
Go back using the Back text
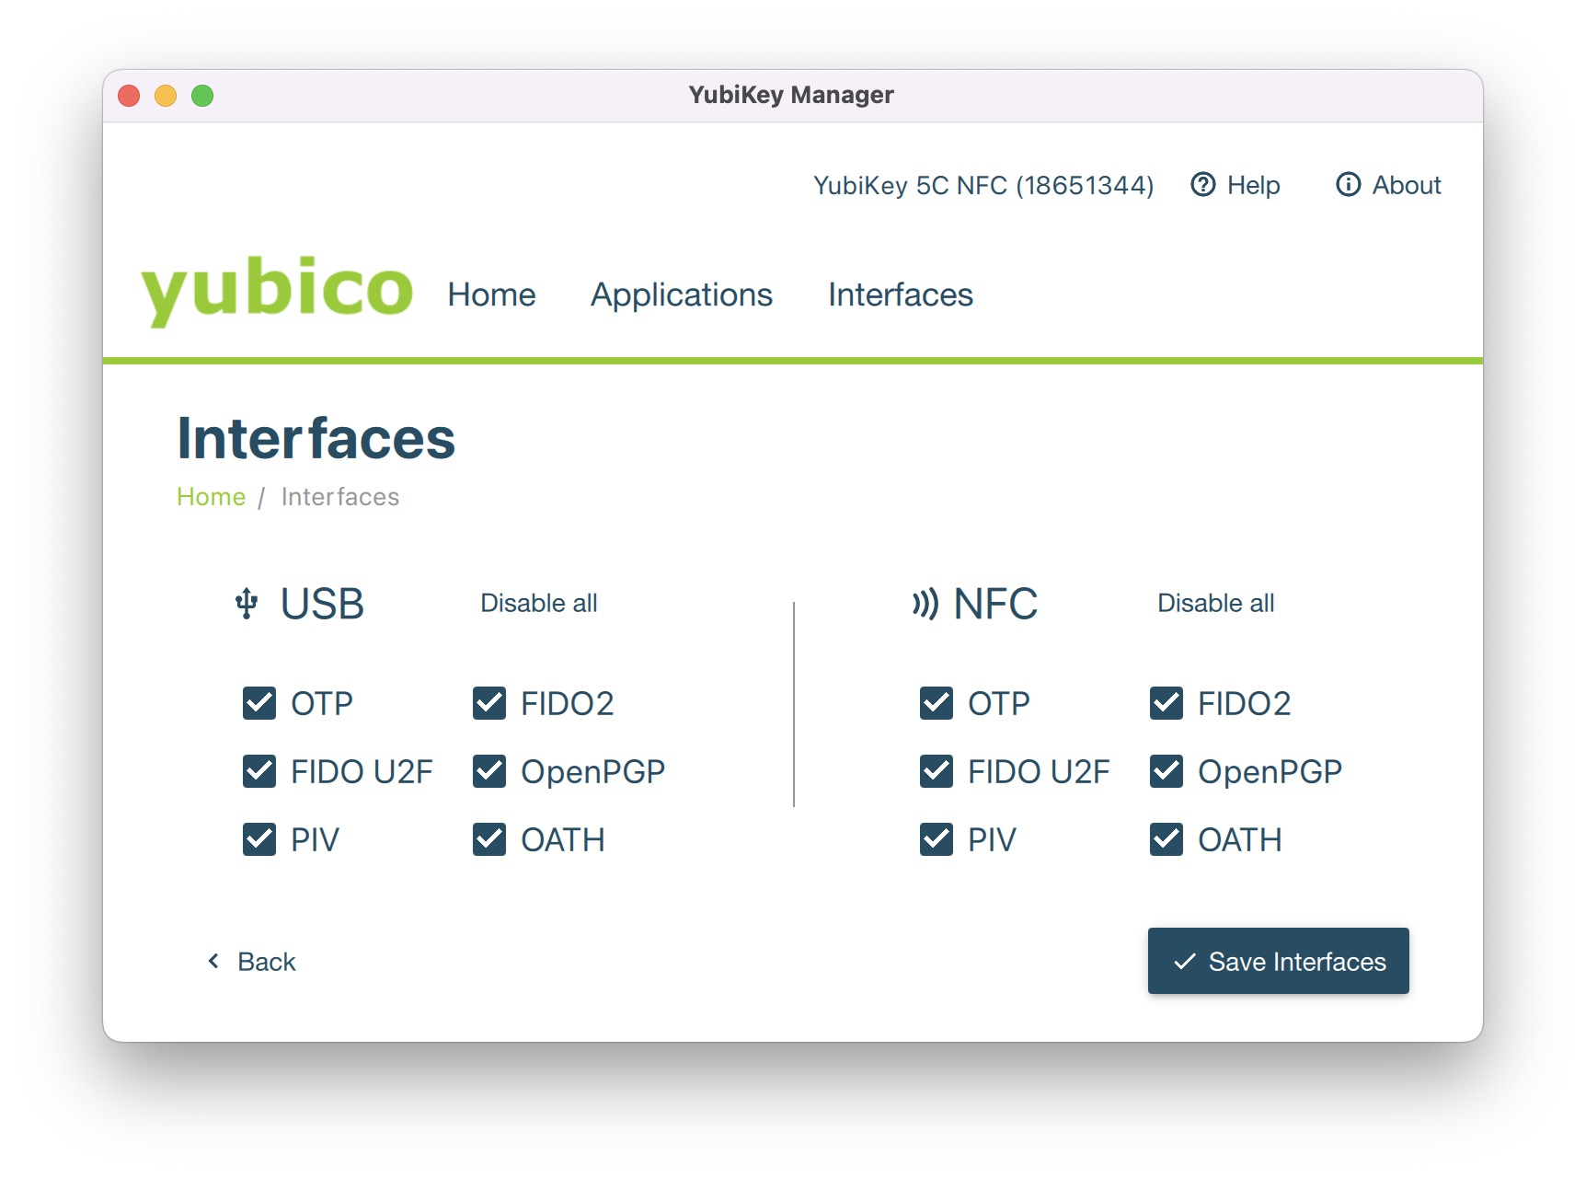click(267, 962)
